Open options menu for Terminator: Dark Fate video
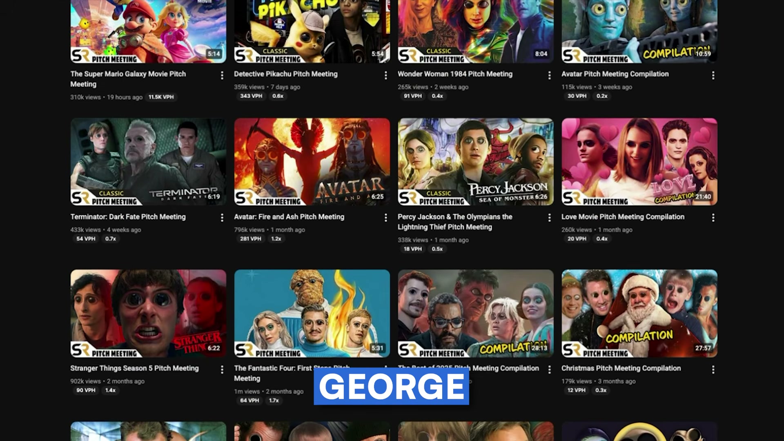The image size is (784, 441). [222, 218]
